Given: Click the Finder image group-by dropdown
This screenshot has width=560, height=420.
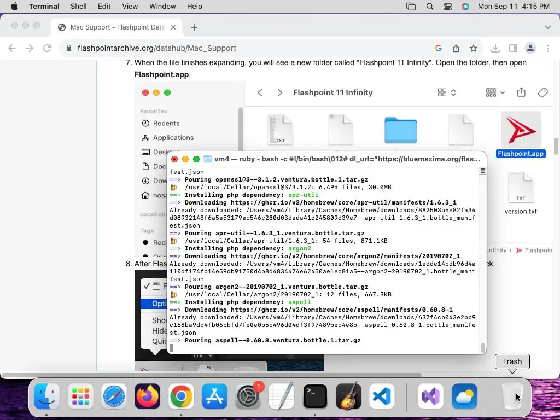Looking at the screenshot, I should (495, 92).
